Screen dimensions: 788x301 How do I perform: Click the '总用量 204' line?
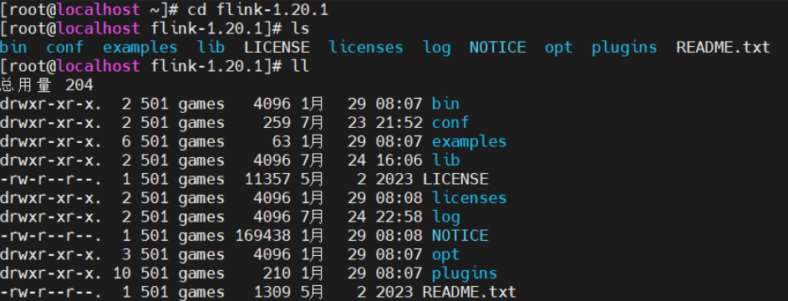[47, 85]
